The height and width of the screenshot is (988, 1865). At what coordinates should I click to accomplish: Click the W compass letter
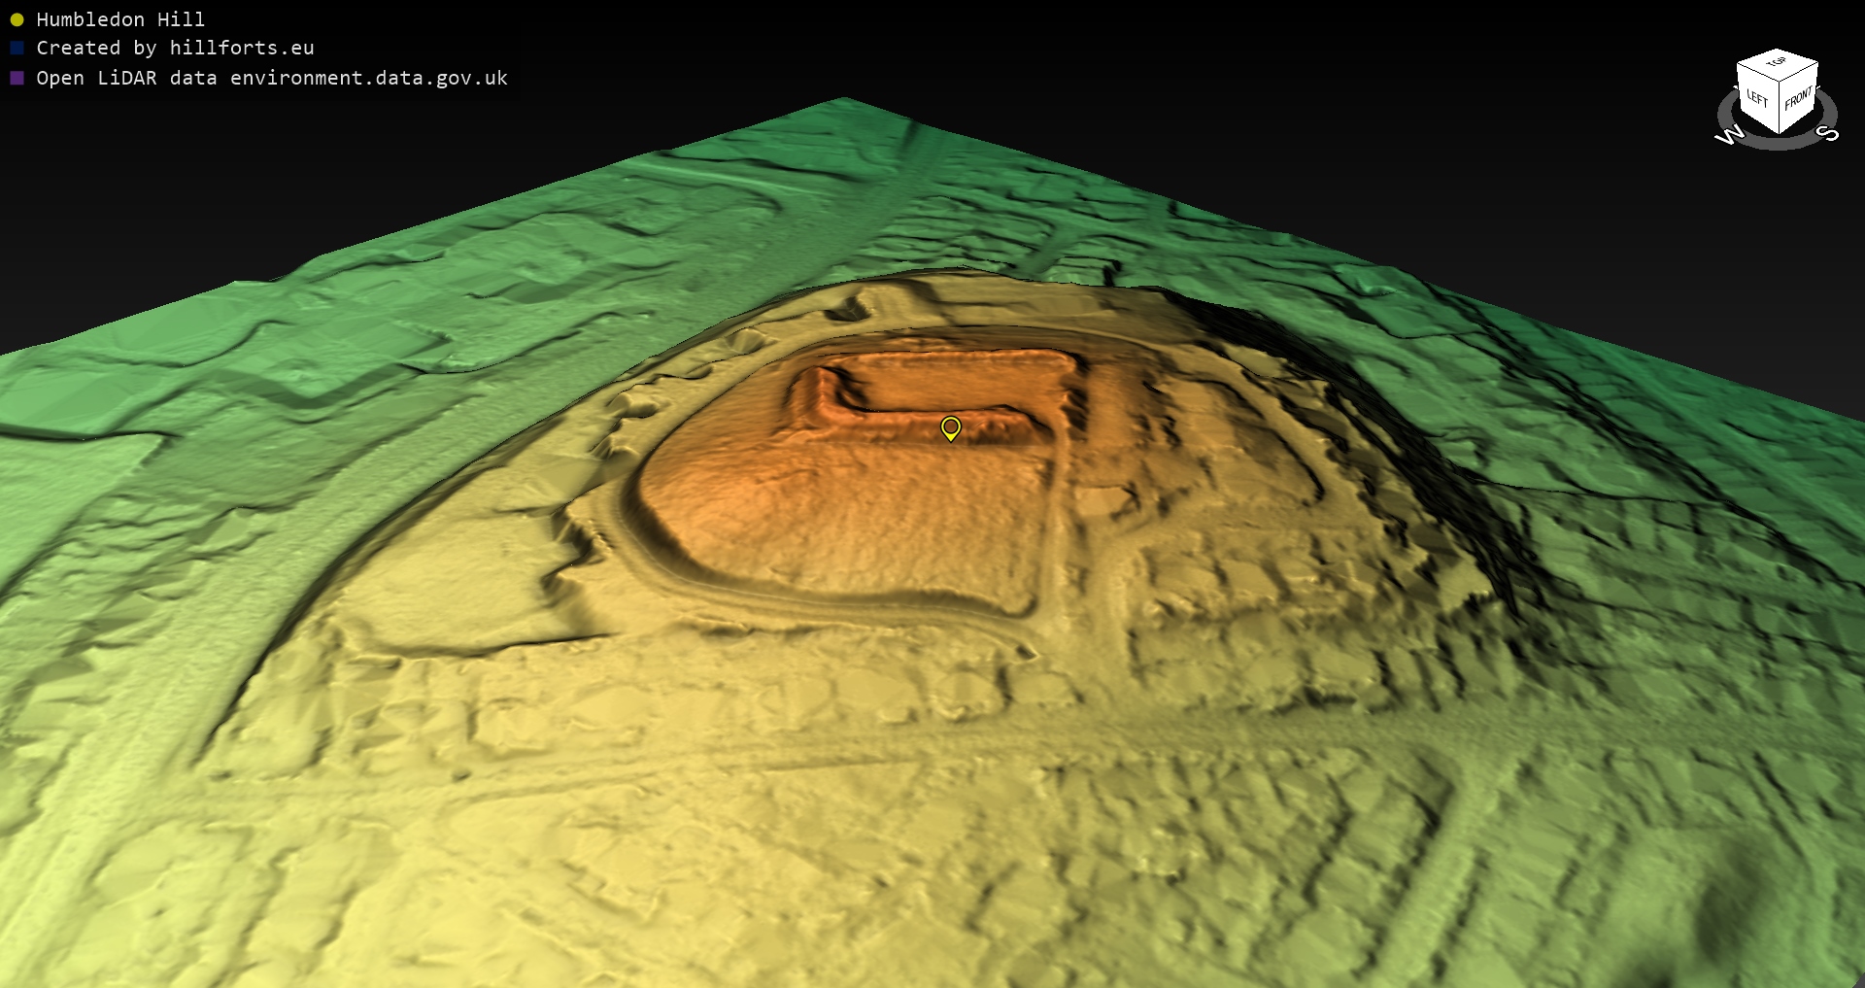coord(1728,137)
